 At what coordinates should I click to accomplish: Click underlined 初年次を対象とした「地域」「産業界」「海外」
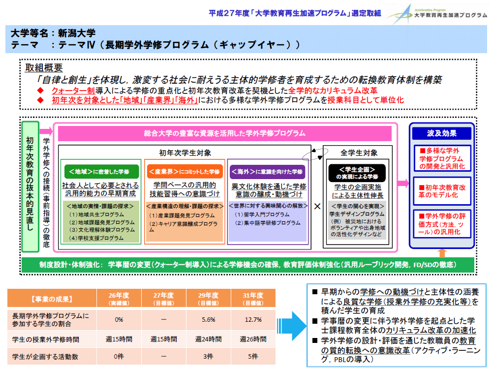(125, 100)
